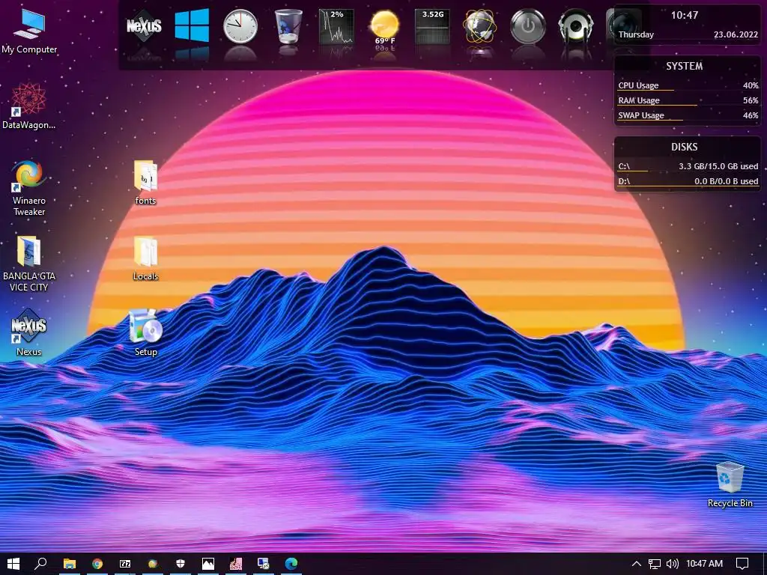Open the taskbar clock showing 10:47 AM
Screen dimensions: 767x575
(704, 564)
